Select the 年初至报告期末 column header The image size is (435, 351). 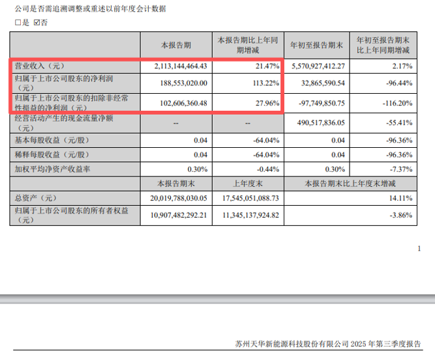(x=318, y=45)
